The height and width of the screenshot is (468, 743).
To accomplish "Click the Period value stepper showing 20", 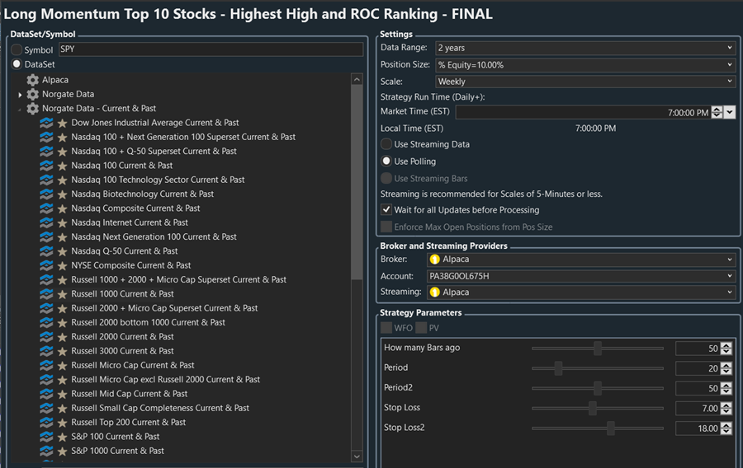I will 726,368.
